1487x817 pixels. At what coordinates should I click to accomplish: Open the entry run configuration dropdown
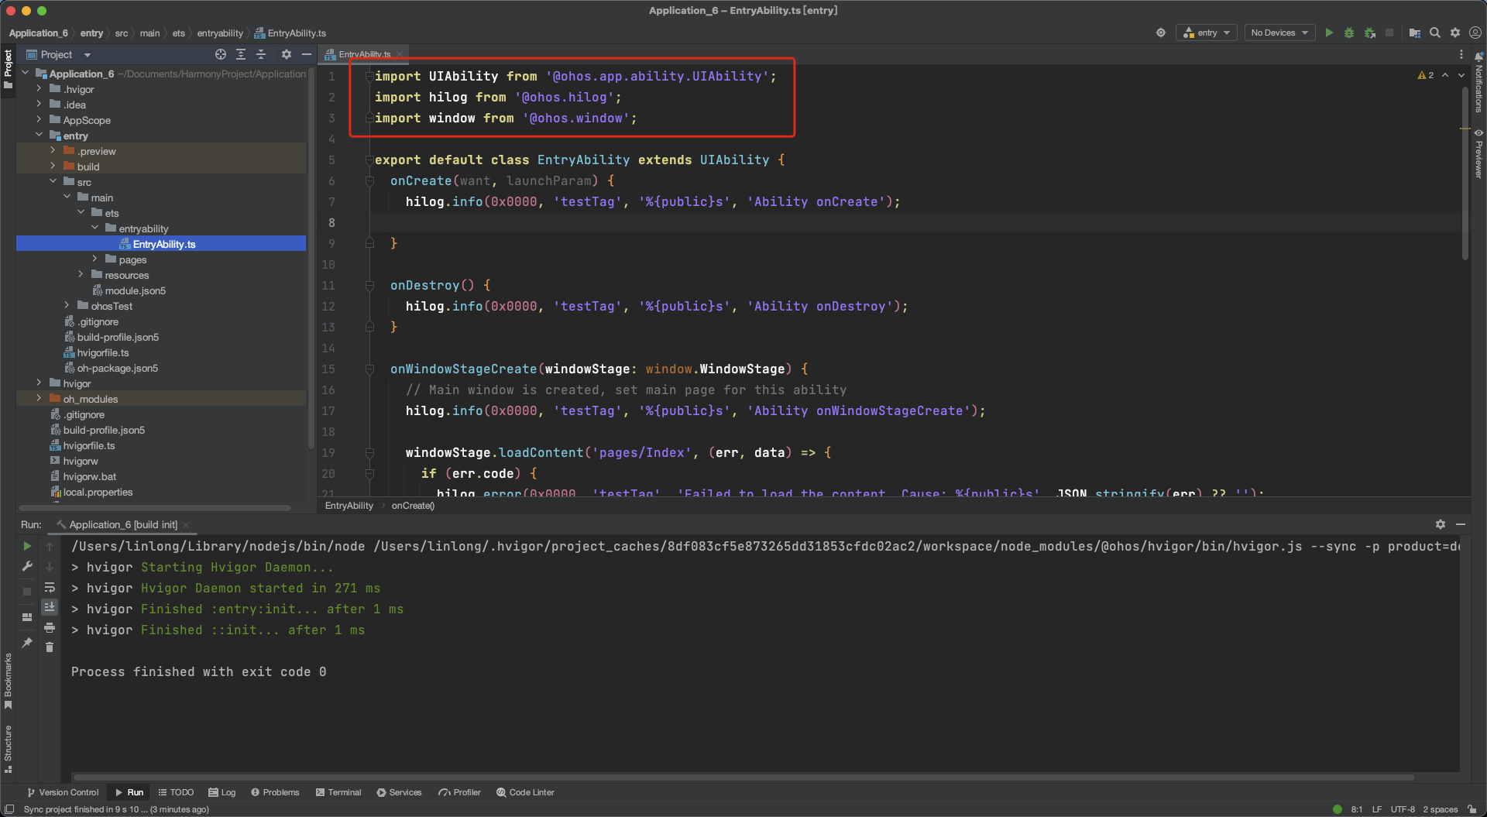[x=1207, y=33]
